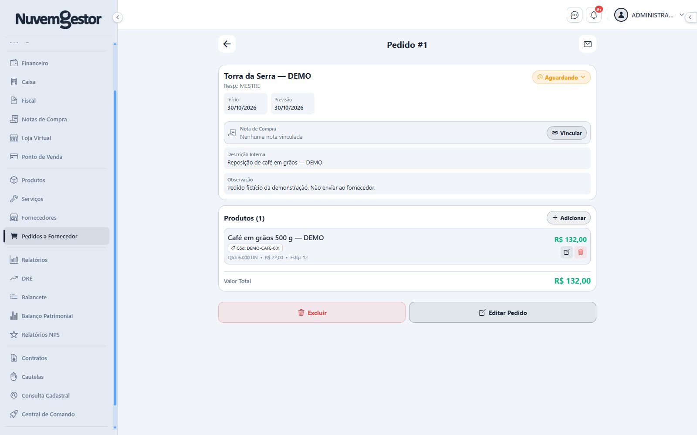Click the Início 30/10/2026 date box

[246, 104]
